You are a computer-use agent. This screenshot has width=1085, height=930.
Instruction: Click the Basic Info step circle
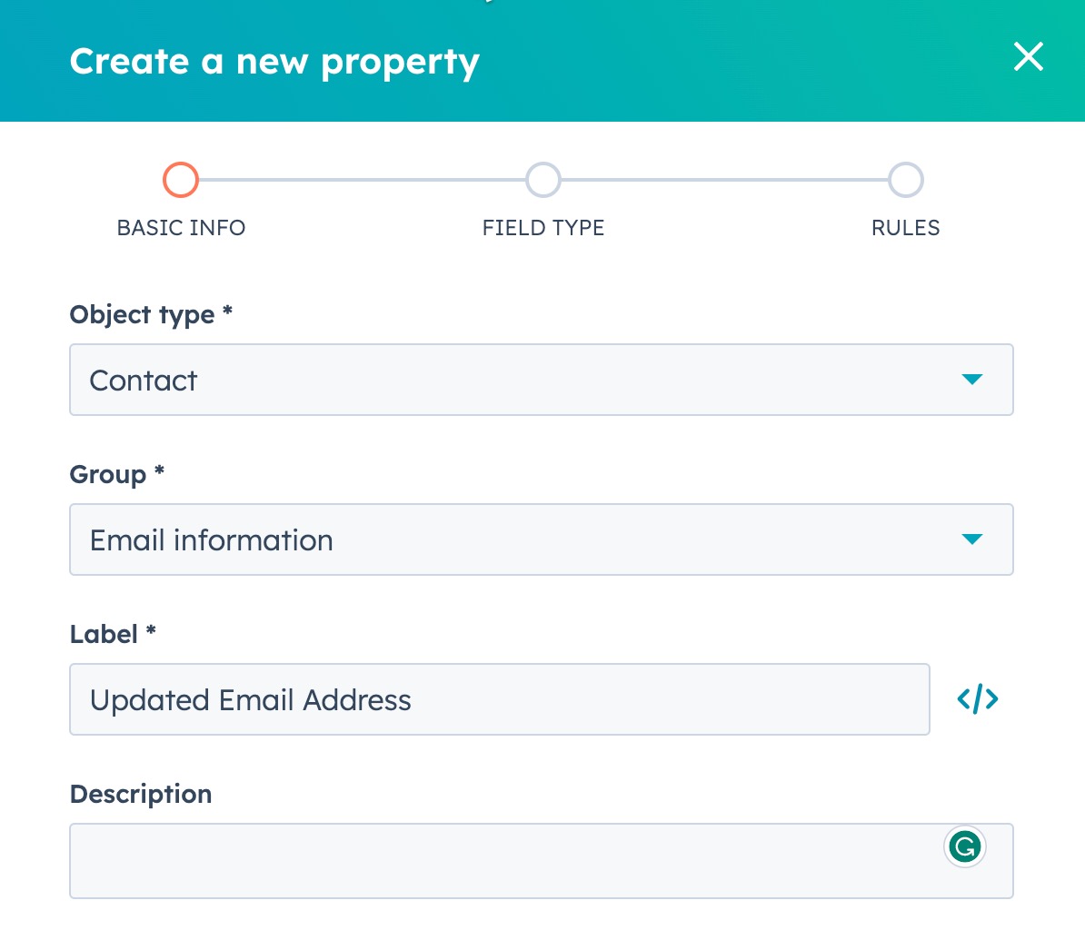pos(181,180)
